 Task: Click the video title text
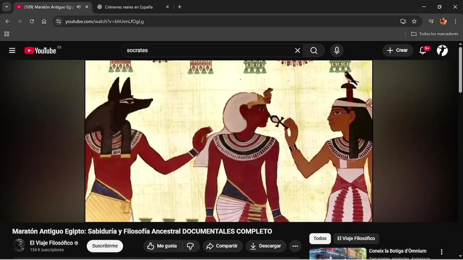[x=142, y=231]
